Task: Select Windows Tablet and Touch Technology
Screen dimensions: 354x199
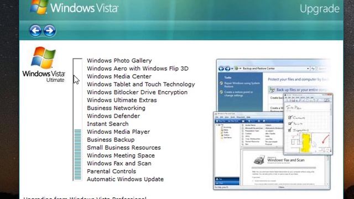Action: pos(141,85)
